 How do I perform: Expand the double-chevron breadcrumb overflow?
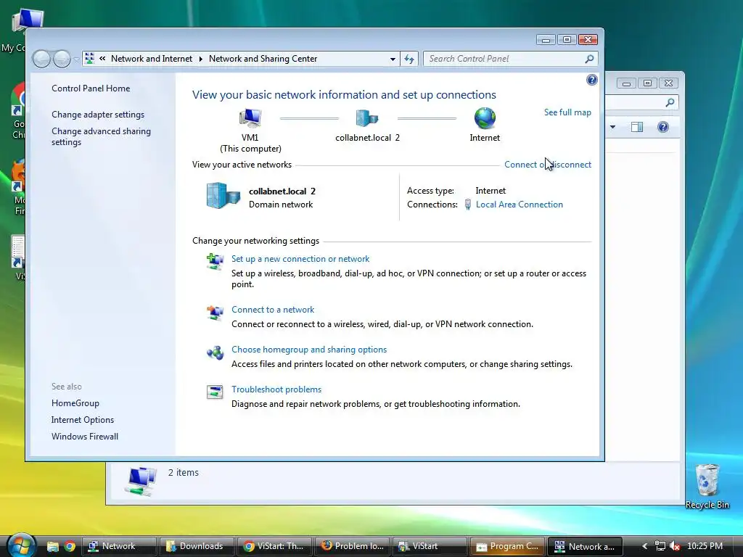click(x=102, y=59)
